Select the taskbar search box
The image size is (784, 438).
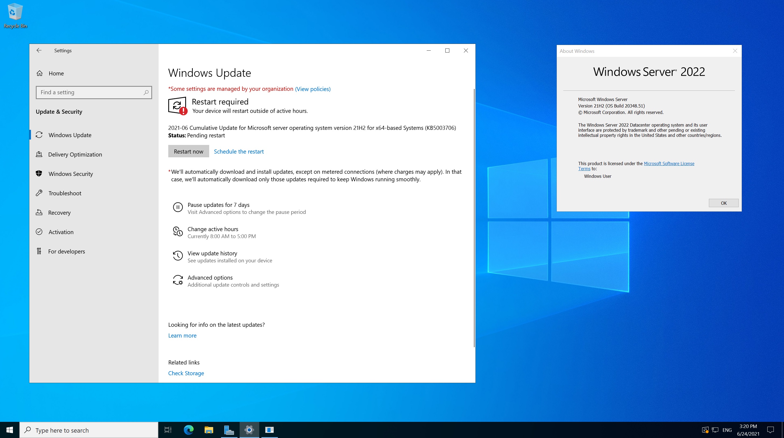(x=89, y=430)
